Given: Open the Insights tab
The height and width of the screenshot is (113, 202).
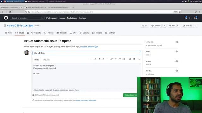Looking at the screenshot, I should click(x=97, y=33).
